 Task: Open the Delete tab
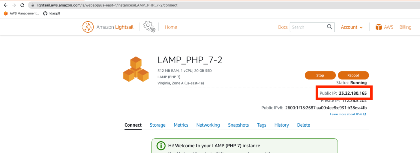point(303,125)
